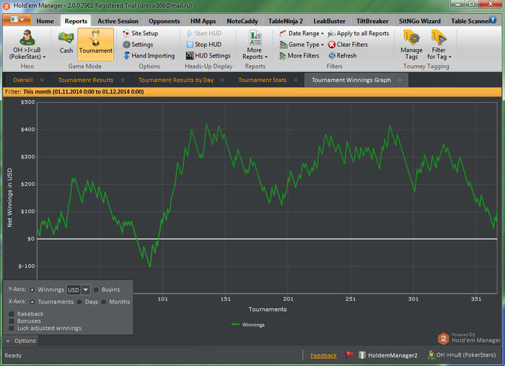Screen dimensions: 505x366
Task: Open the Date Range filter
Action: (x=301, y=33)
